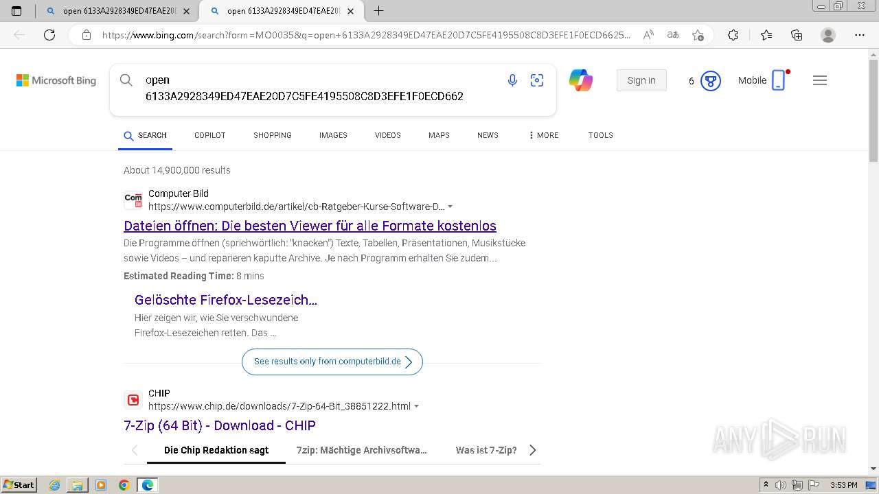Click the Mobile phone icon

pos(779,80)
